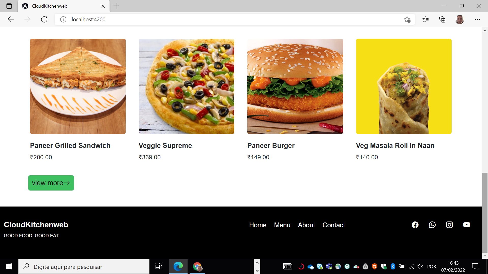Add the page to favorites via the star

coord(408,19)
